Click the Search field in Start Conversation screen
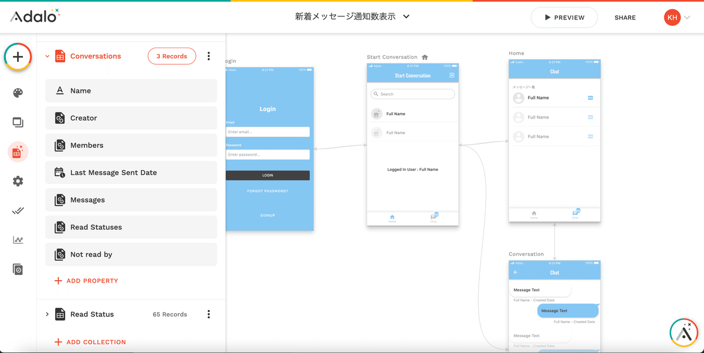Screen dimensions: 704x353 412,94
